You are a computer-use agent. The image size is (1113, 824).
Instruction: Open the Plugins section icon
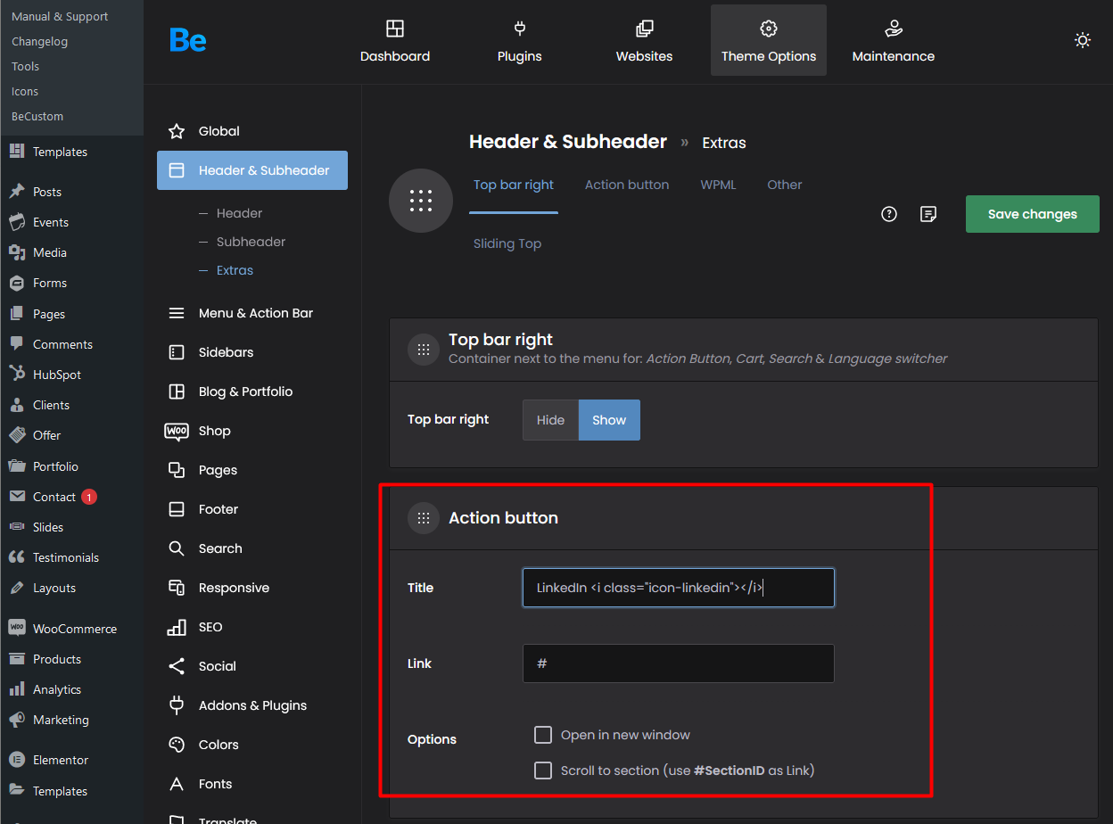click(519, 29)
